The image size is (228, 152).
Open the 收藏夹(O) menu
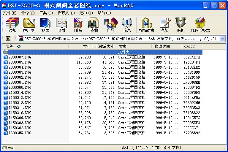[66, 13]
